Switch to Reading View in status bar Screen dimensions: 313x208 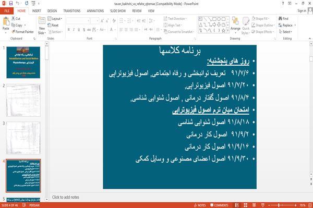pyautogui.click(x=254, y=205)
